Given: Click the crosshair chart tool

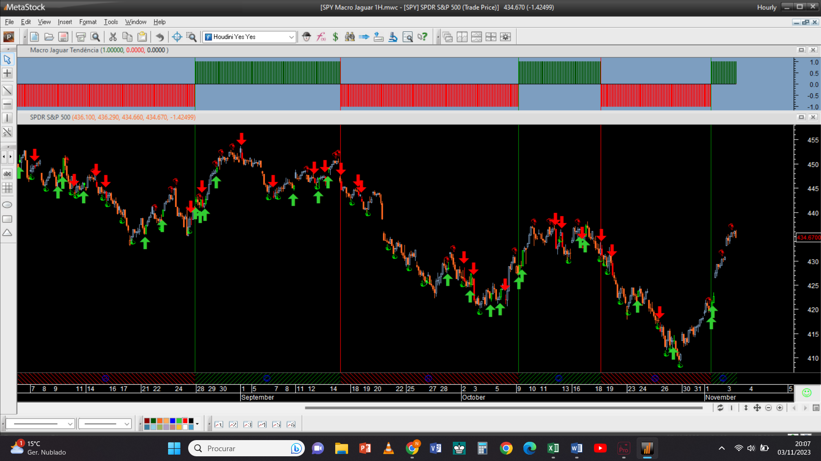Looking at the screenshot, I should [x=7, y=73].
